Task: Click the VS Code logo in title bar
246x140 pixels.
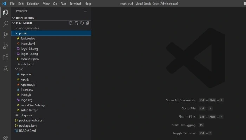Action: pos(4,4)
